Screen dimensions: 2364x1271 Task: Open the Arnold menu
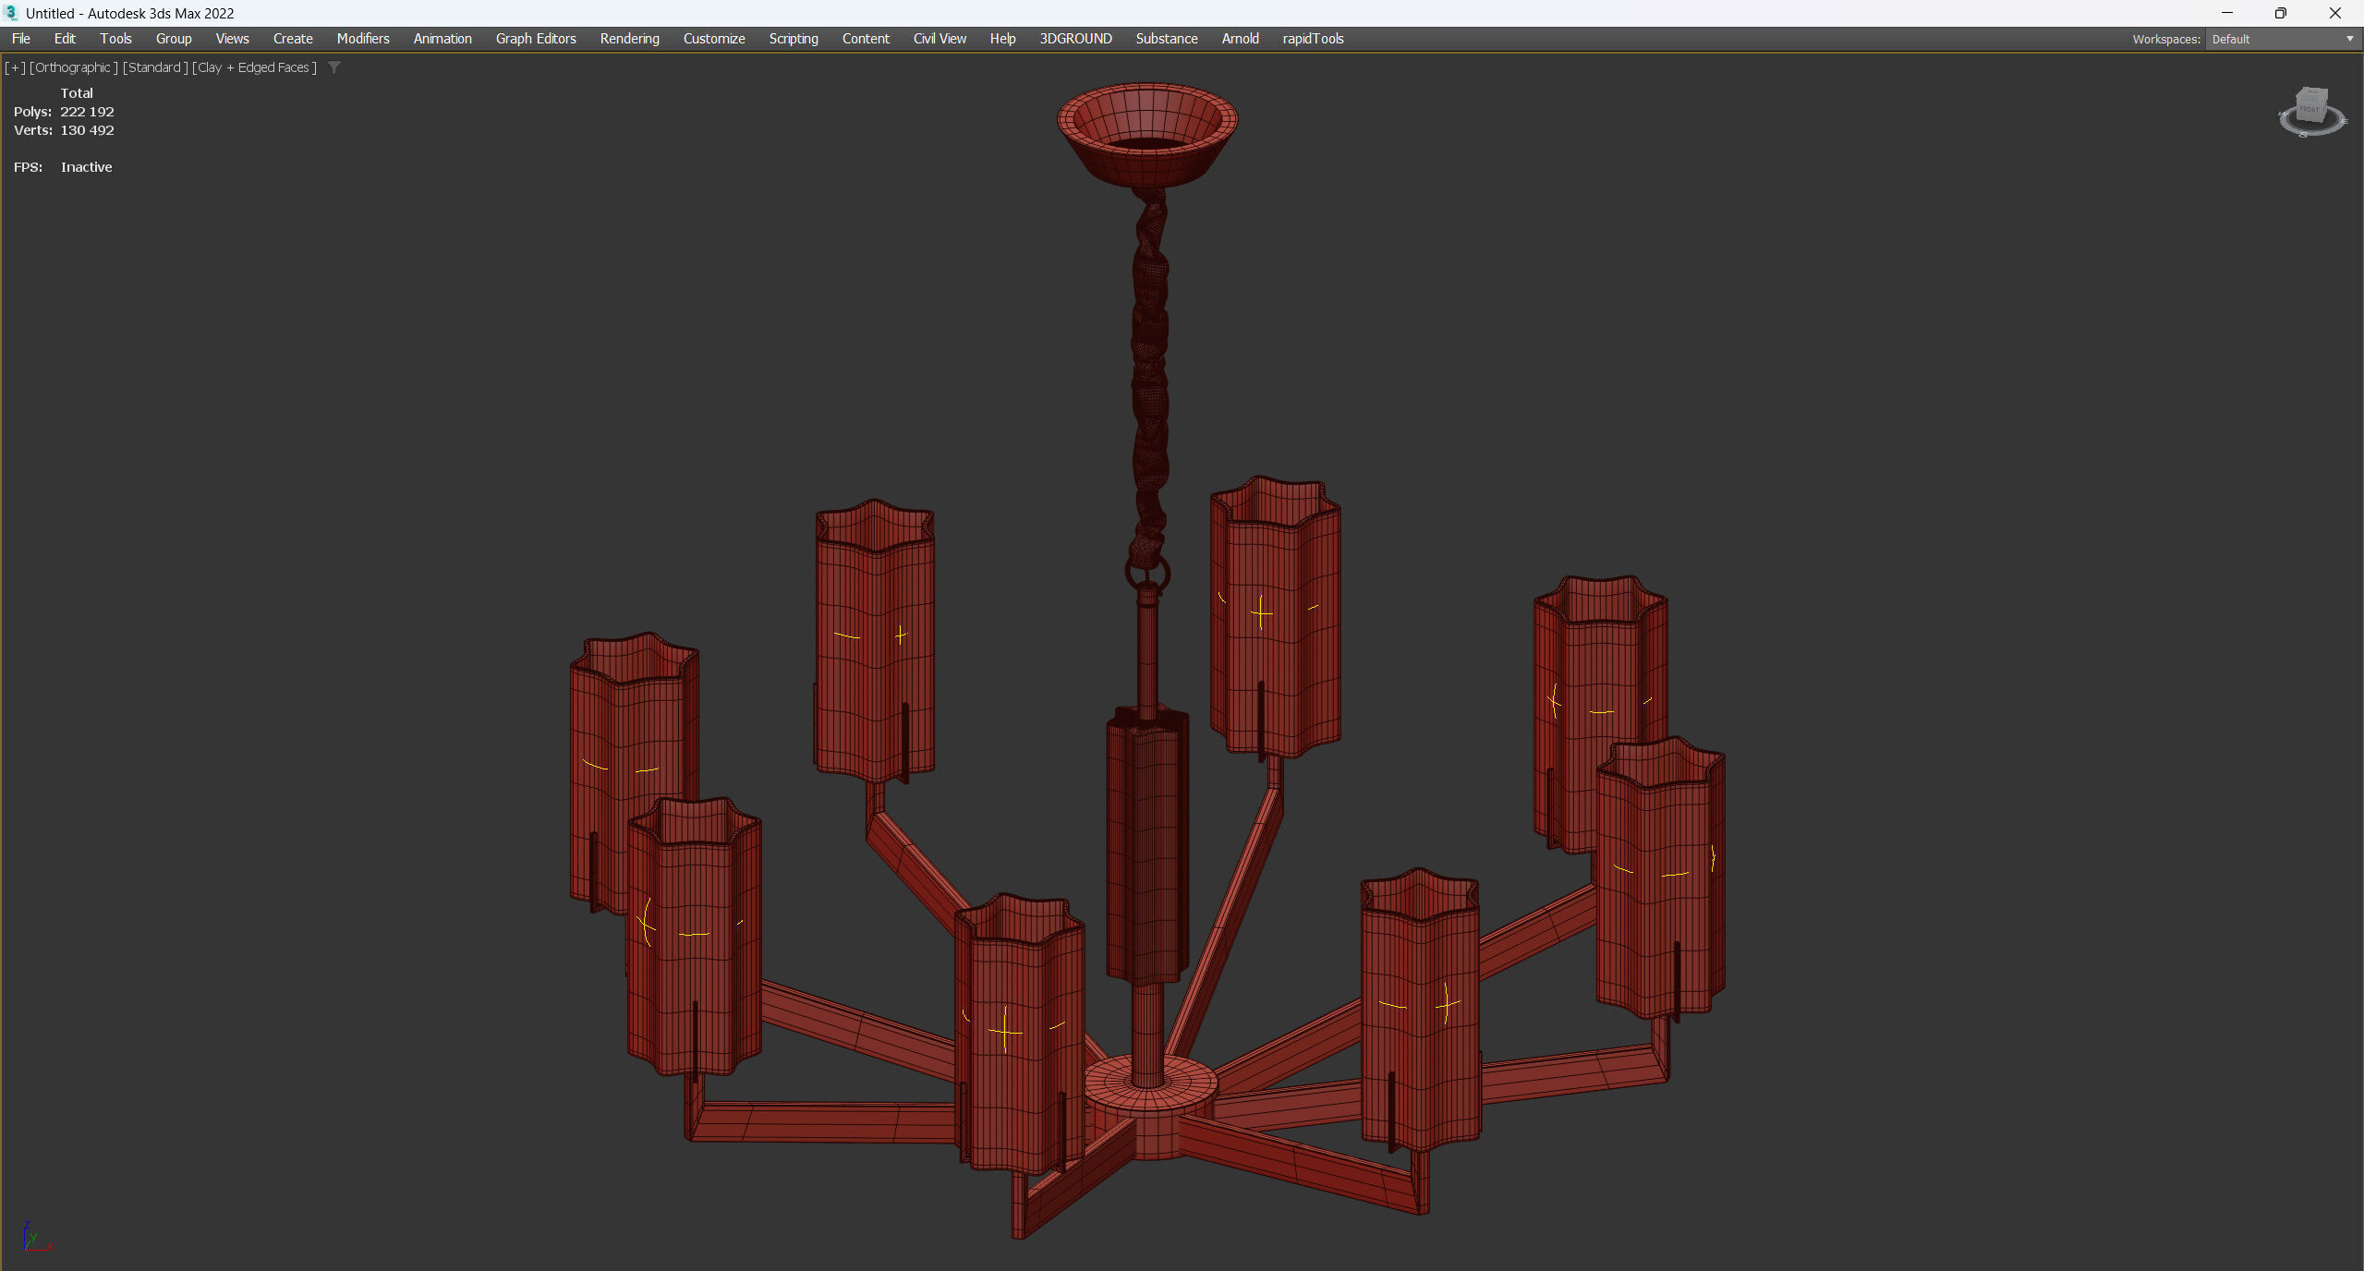(x=1240, y=39)
